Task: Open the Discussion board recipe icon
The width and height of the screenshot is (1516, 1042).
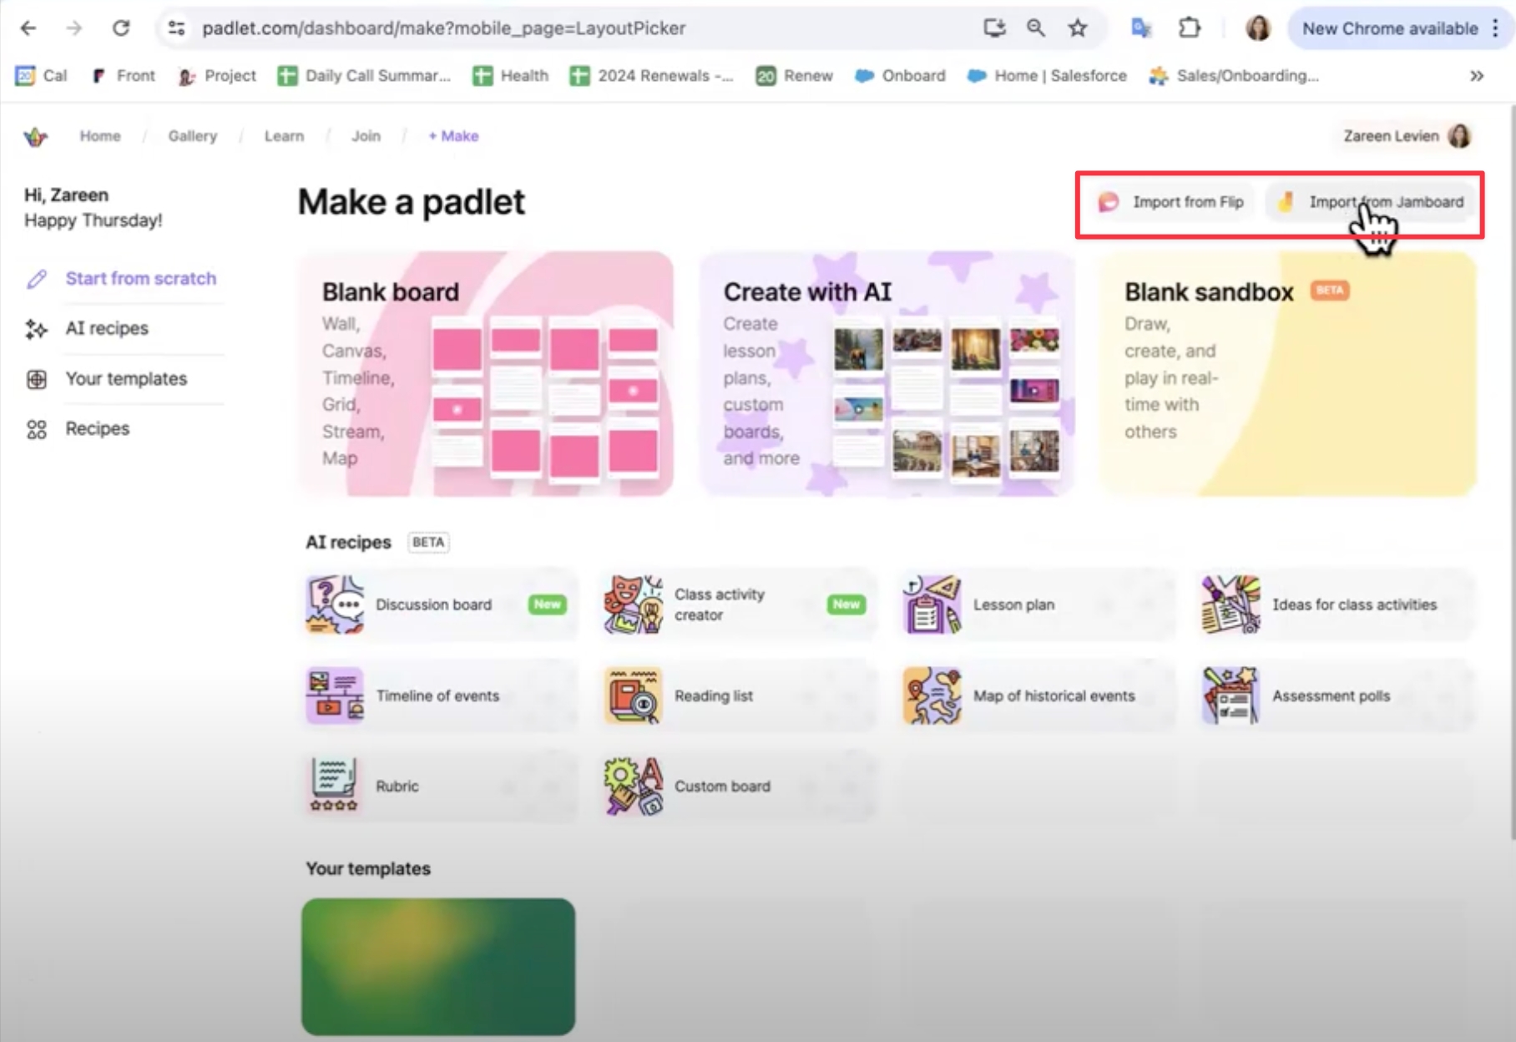Action: 334,604
